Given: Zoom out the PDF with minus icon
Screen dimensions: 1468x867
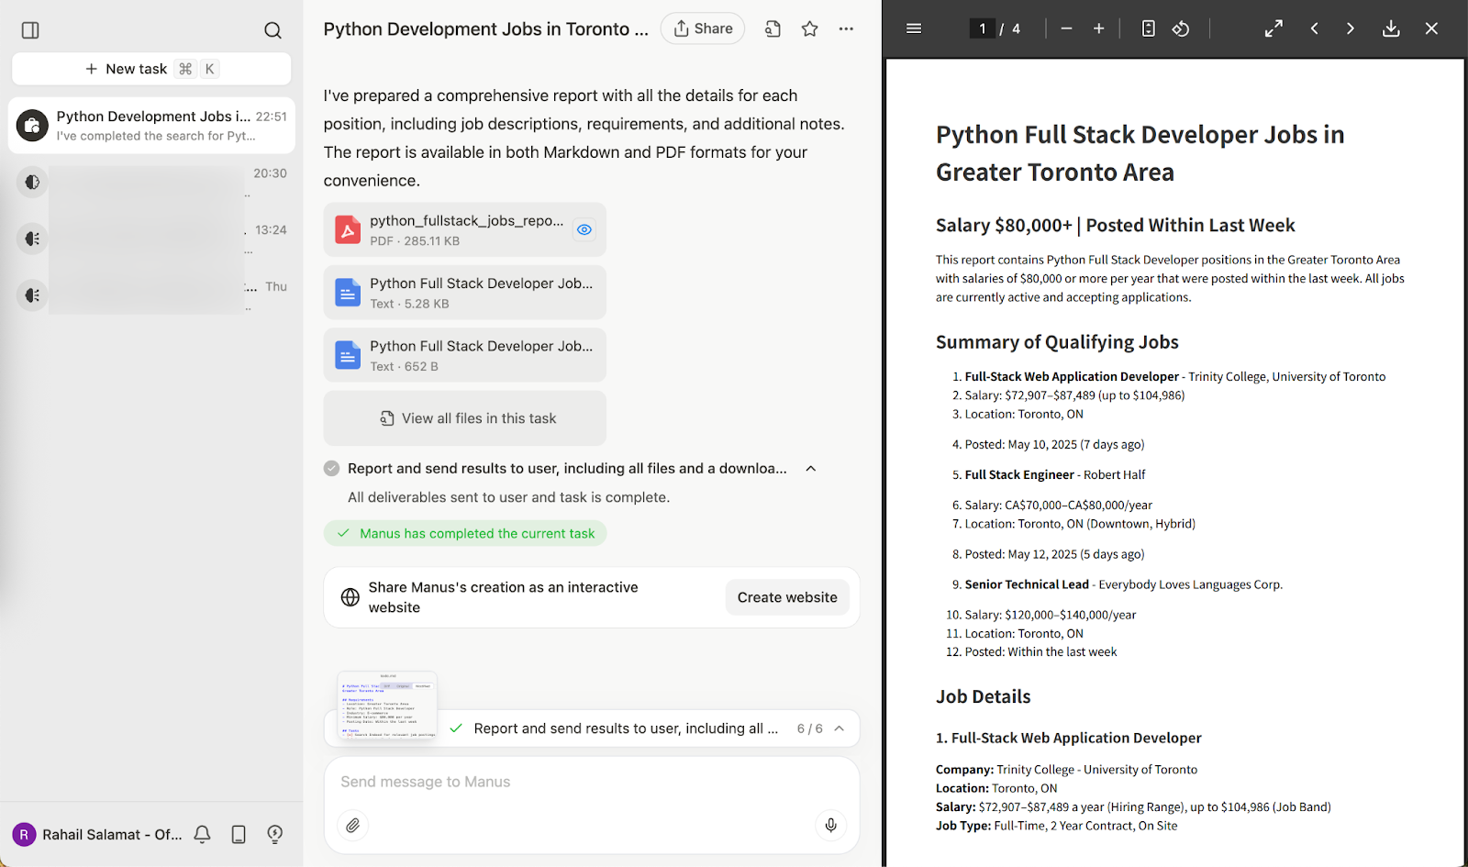Looking at the screenshot, I should (x=1066, y=28).
